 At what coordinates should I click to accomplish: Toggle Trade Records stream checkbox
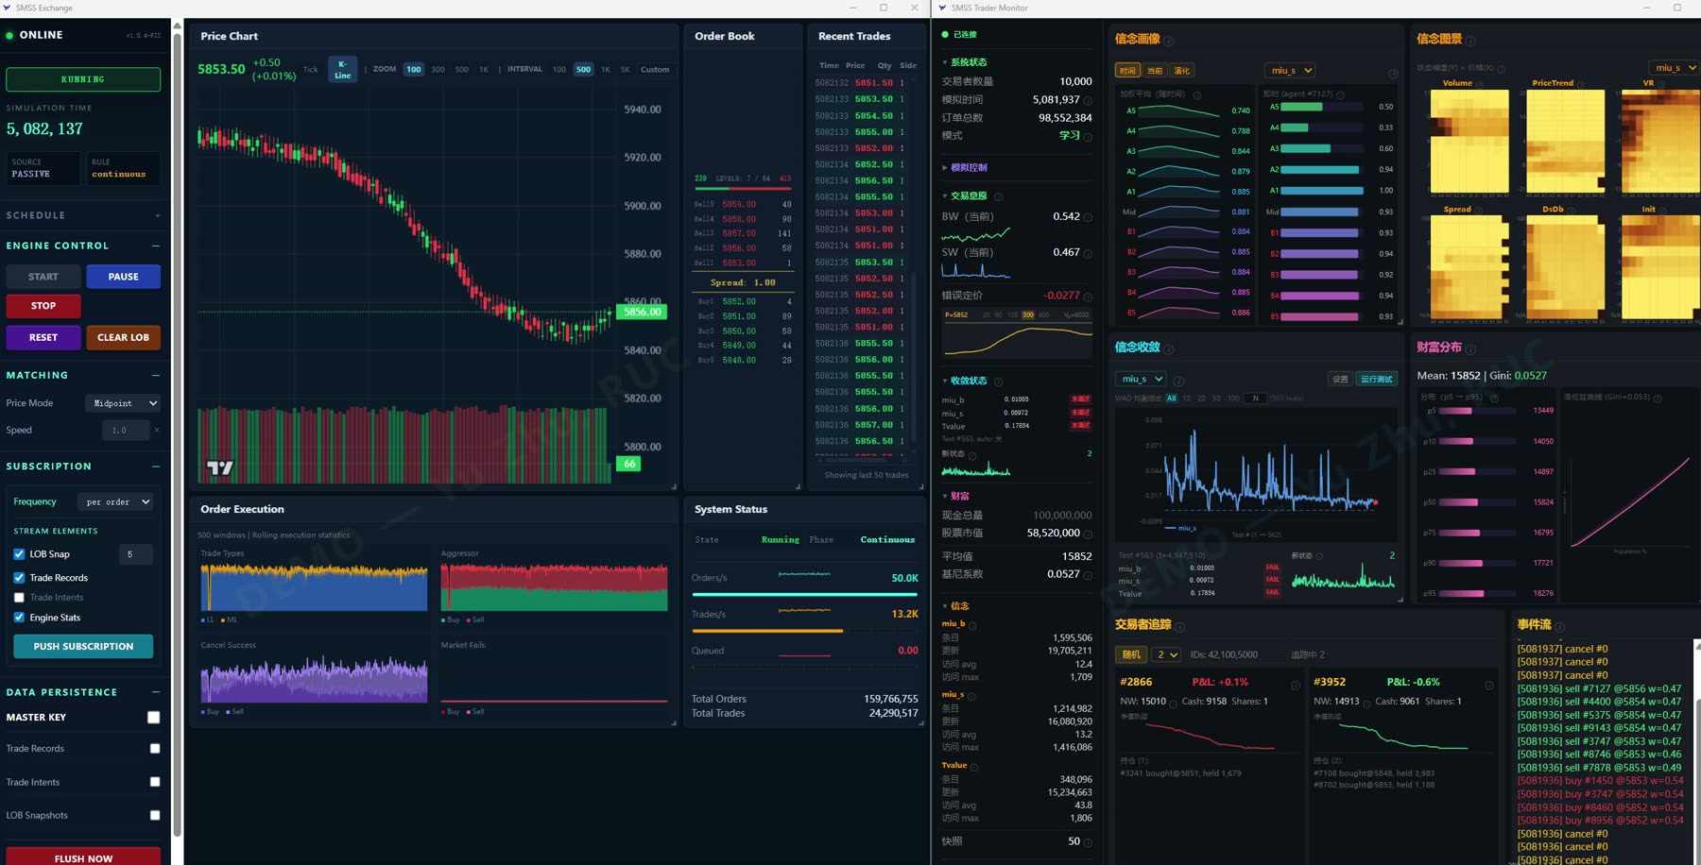[x=19, y=578]
